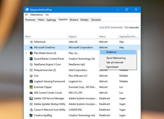Click the f.lux icon

(x=31, y=76)
